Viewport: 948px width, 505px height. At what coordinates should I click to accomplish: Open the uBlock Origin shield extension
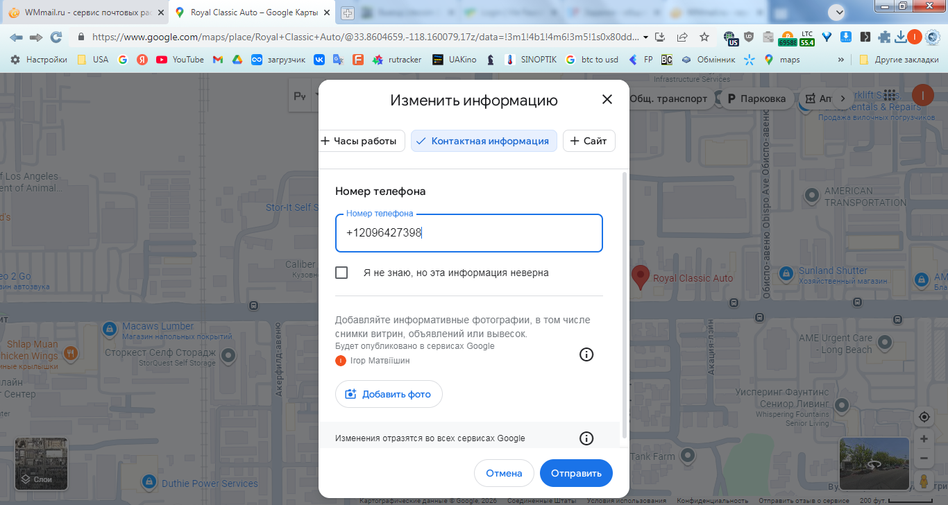click(749, 37)
